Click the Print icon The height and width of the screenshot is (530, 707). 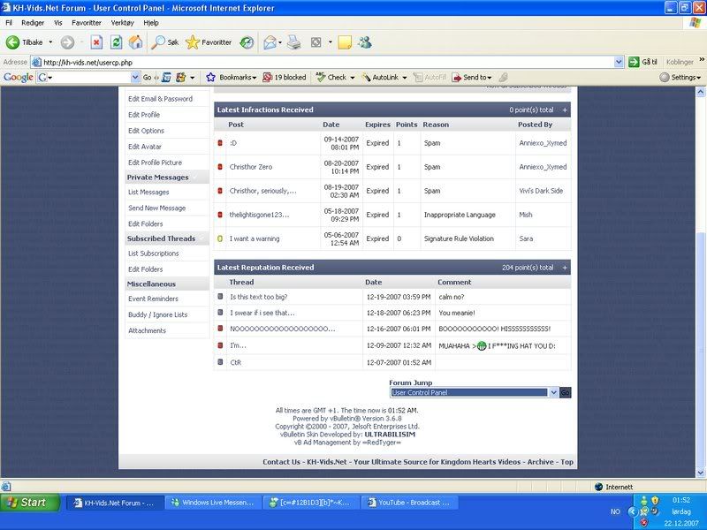294,42
